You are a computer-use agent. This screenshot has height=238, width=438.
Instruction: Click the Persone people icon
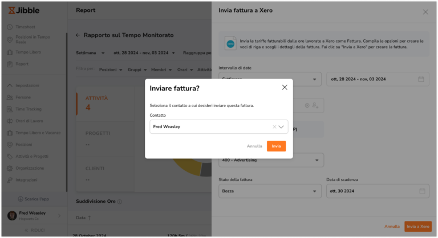click(10, 97)
